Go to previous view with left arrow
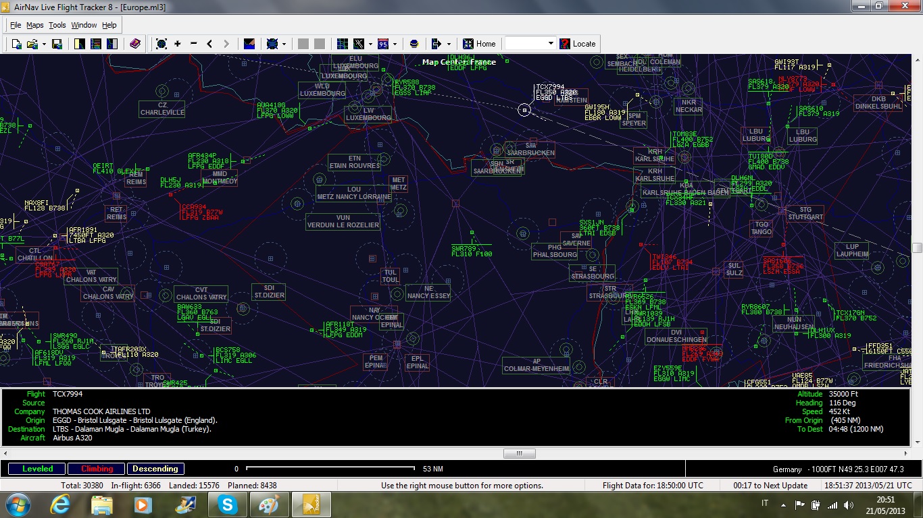Screen dimensions: 923x518 click(x=210, y=44)
